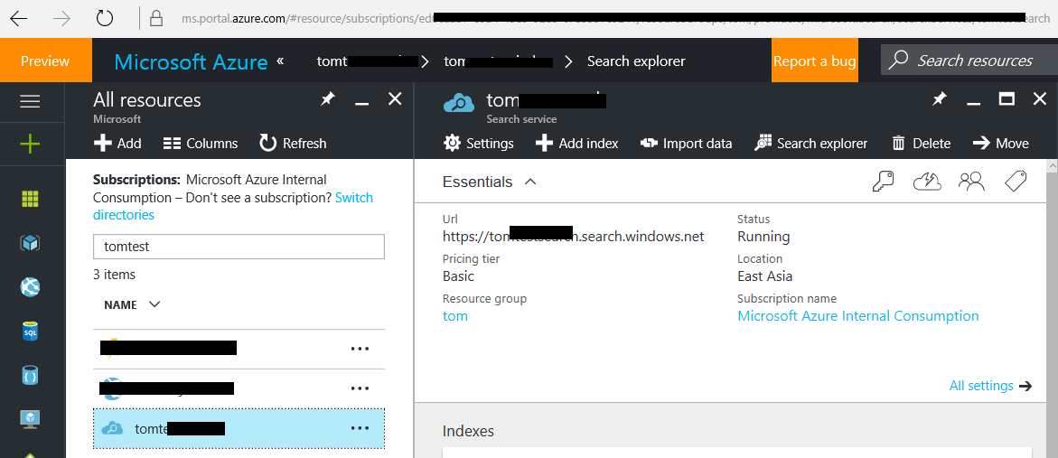Open the Tags icon in Essentials
The width and height of the screenshot is (1058, 458).
click(x=1016, y=182)
